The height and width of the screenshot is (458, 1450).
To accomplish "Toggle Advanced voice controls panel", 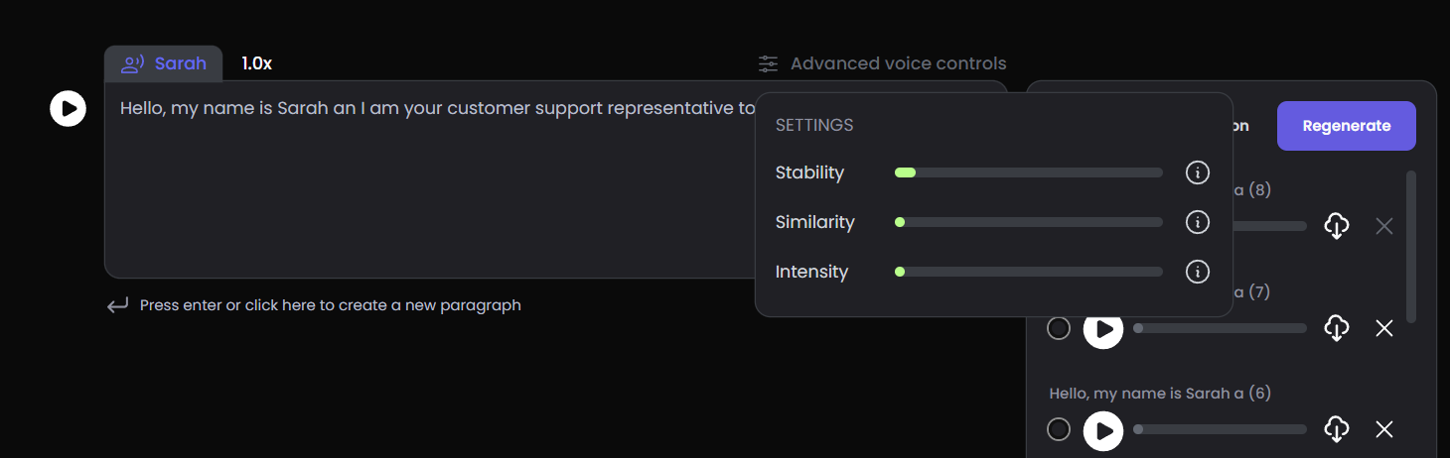I will tap(882, 63).
